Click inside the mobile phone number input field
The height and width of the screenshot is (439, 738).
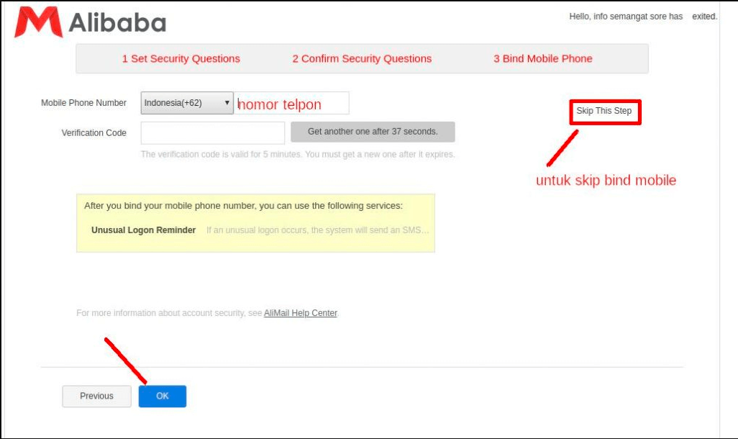point(291,103)
